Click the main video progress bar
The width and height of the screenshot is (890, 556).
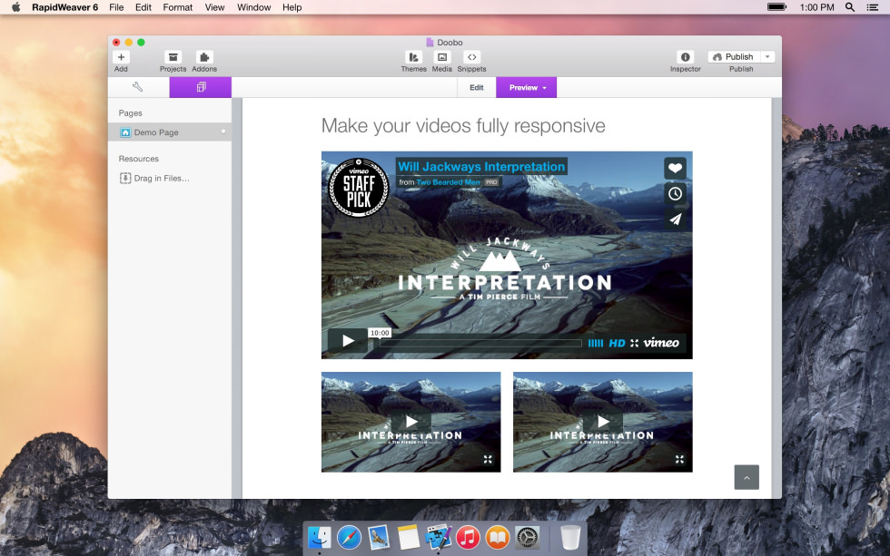(480, 343)
